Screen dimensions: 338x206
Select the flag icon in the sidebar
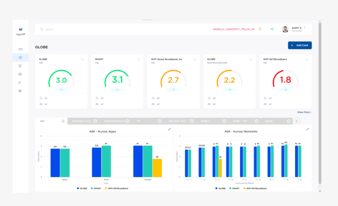pyautogui.click(x=20, y=82)
